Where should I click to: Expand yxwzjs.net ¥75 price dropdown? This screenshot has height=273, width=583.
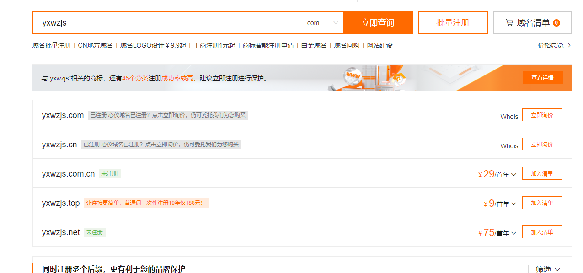pos(513,233)
